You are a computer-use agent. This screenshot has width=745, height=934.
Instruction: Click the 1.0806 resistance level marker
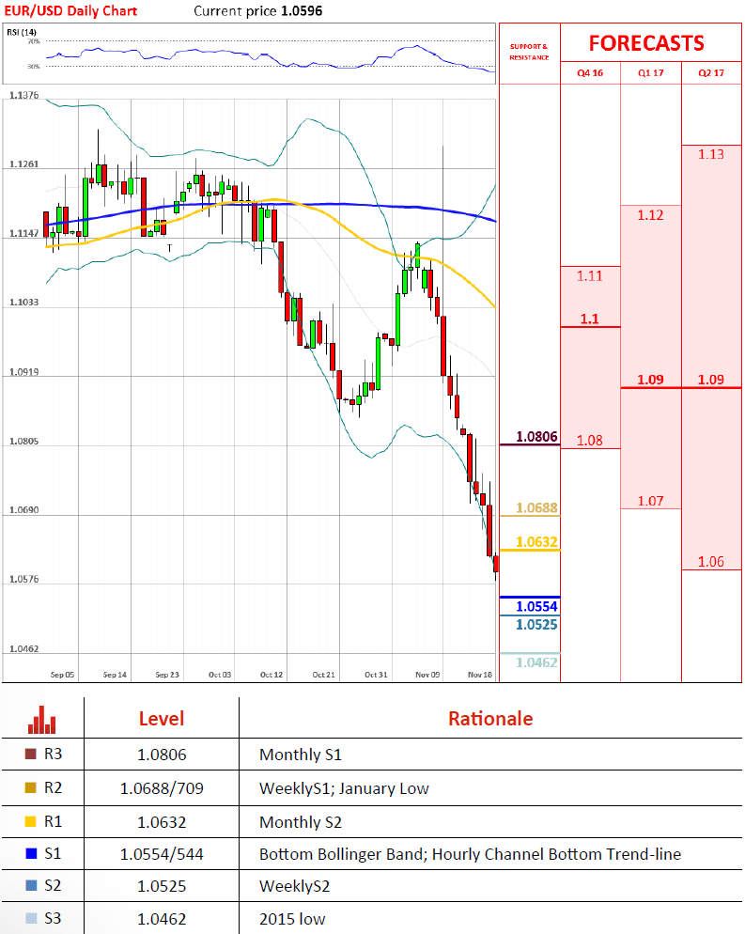point(536,437)
